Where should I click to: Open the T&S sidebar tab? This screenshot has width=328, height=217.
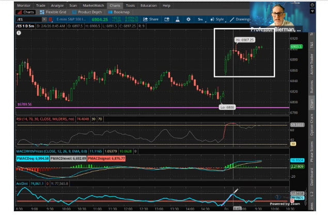311,45
